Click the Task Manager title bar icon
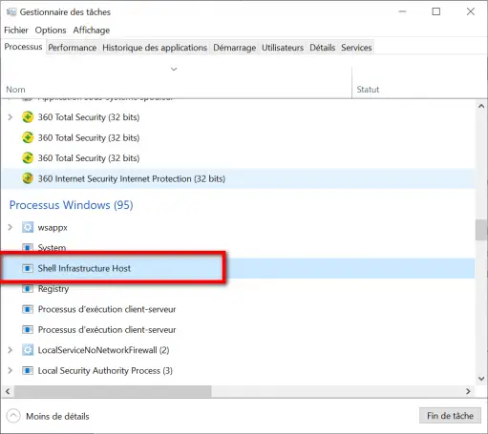 pyautogui.click(x=11, y=12)
